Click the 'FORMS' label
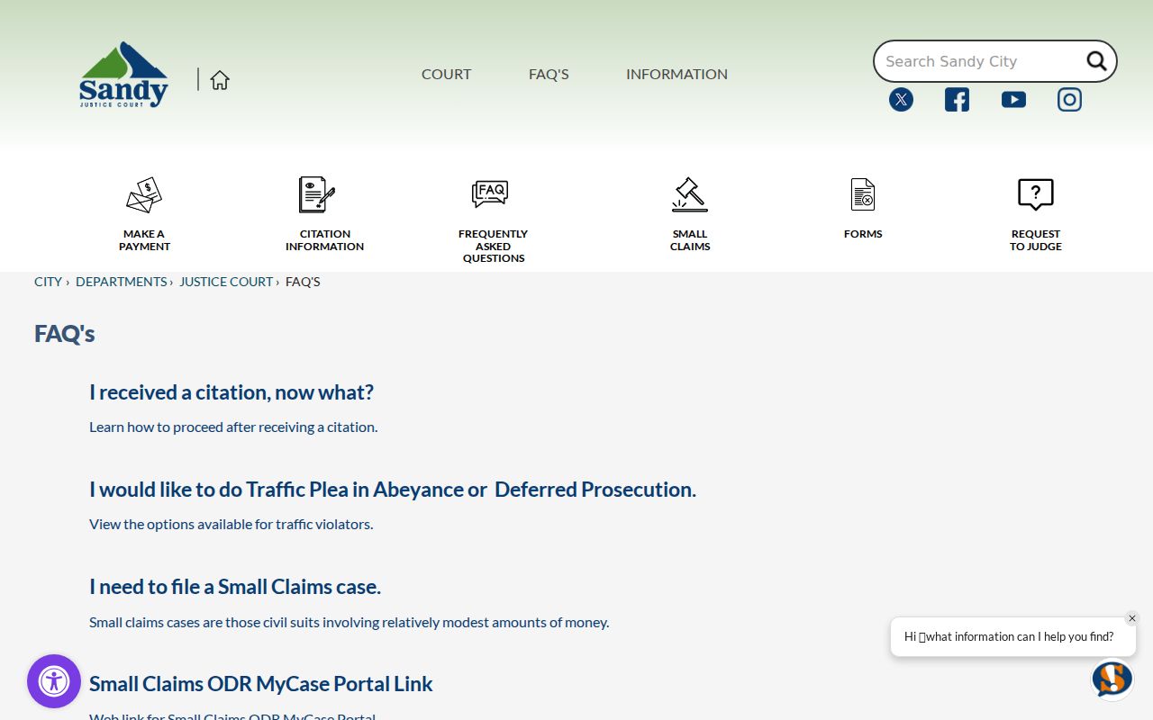Image resolution: width=1153 pixels, height=720 pixels. point(863,234)
